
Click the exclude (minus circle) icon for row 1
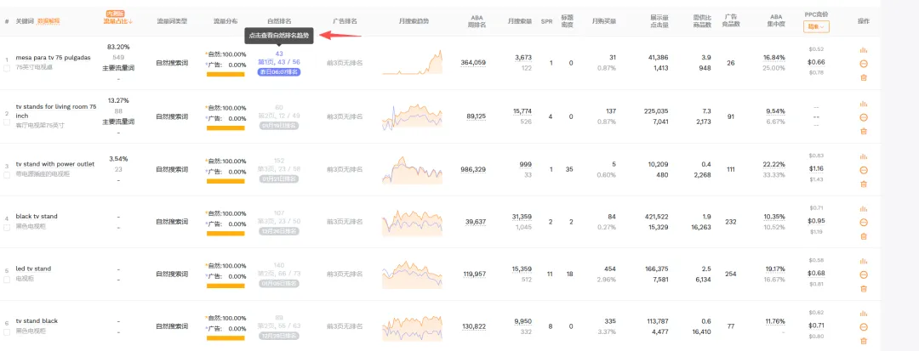864,64
